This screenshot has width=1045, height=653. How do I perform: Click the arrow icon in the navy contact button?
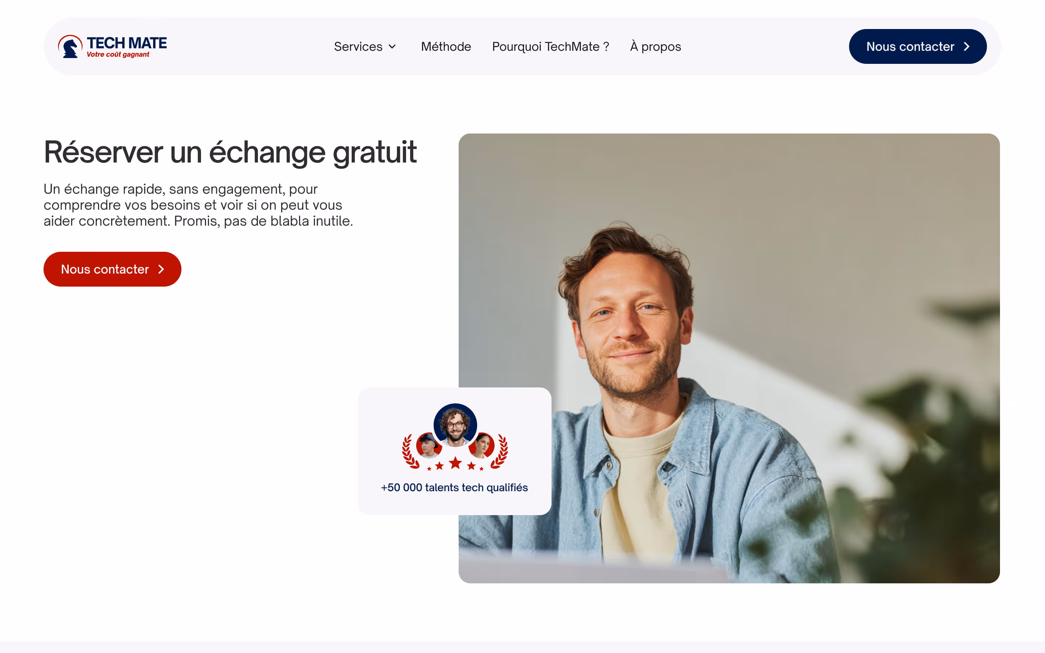[967, 47]
